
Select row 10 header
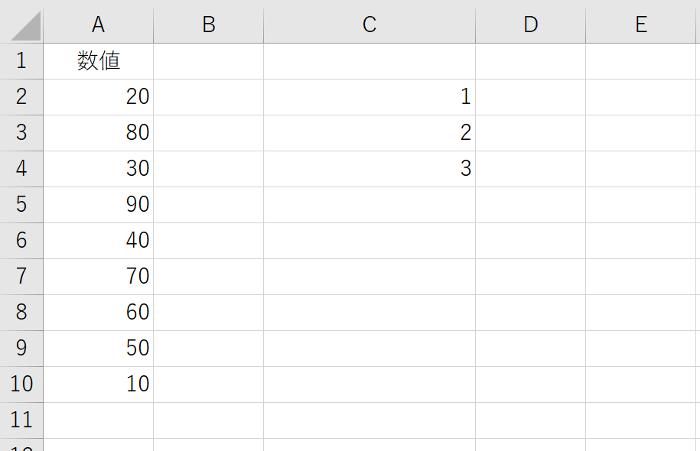coord(21,384)
